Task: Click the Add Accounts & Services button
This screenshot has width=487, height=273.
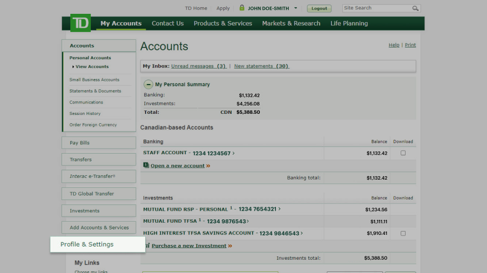Action: [x=99, y=228]
